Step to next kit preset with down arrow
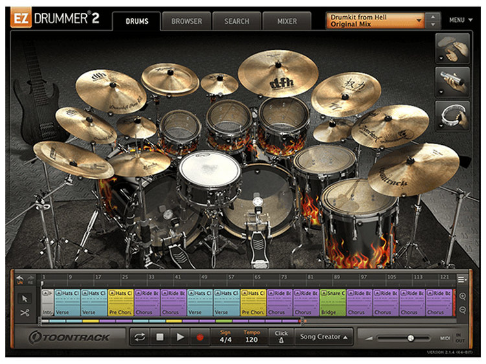 pyautogui.click(x=433, y=25)
